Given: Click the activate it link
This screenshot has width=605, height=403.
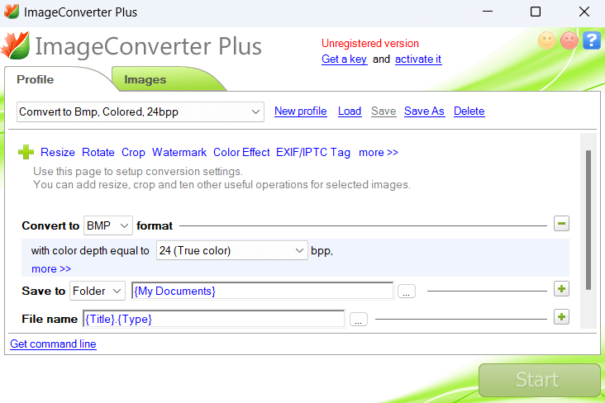Looking at the screenshot, I should [x=418, y=59].
